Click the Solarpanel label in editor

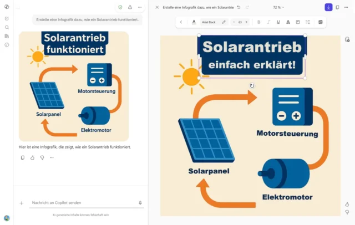point(209,171)
